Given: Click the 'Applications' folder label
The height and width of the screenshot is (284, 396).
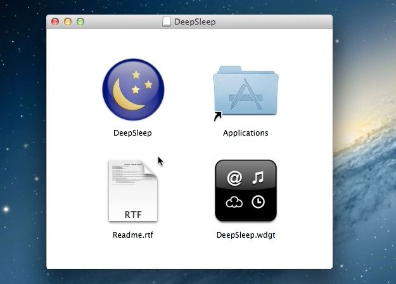Looking at the screenshot, I should coord(245,133).
